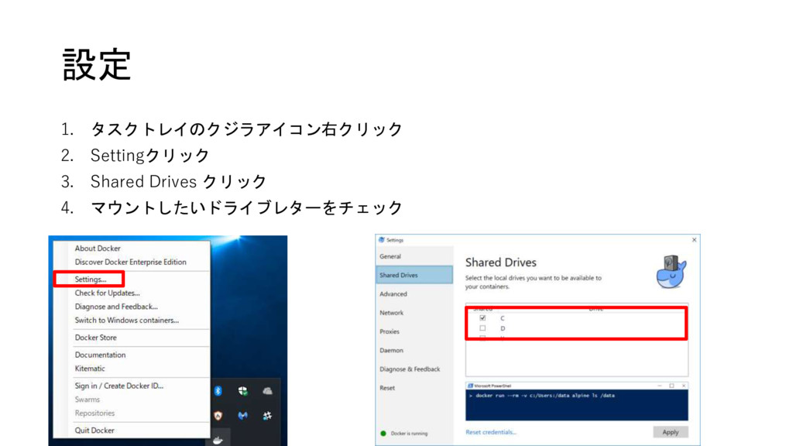Click the orange shield tray icon
Image resolution: width=793 pixels, height=446 pixels.
click(x=218, y=416)
